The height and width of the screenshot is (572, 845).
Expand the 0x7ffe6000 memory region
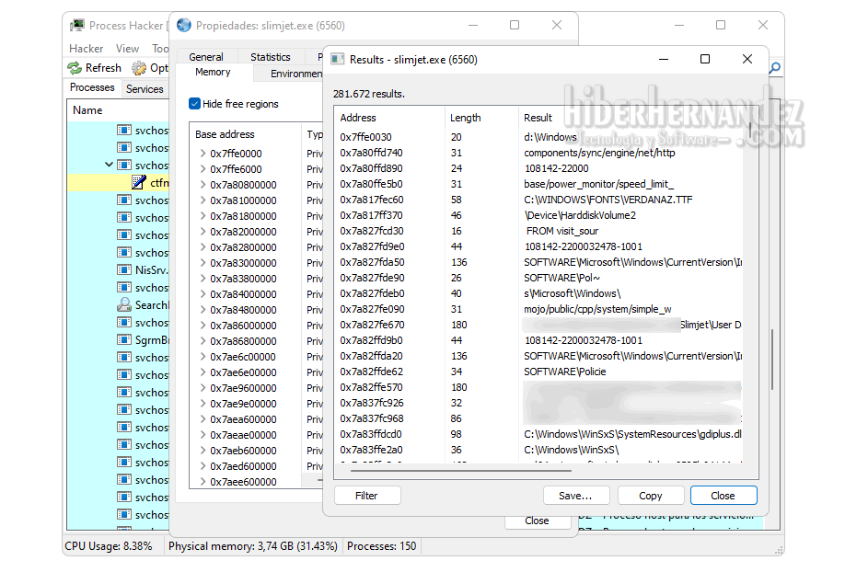[203, 169]
